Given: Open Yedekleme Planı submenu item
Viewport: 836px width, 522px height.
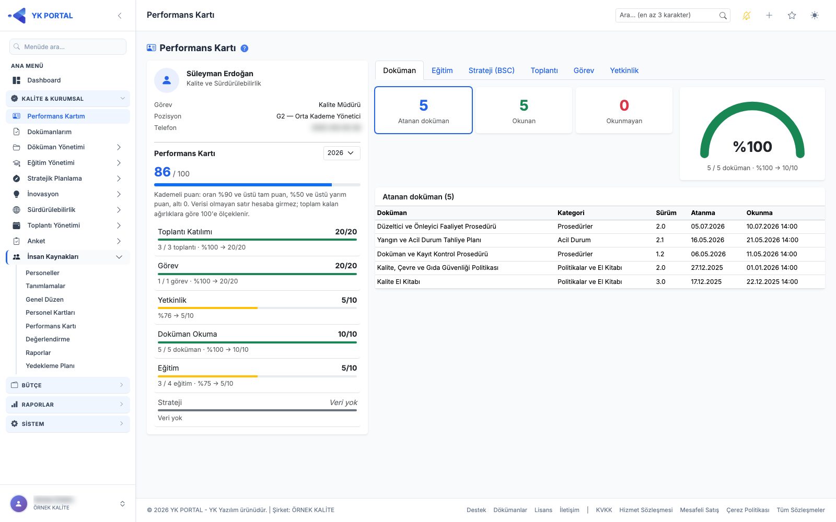Looking at the screenshot, I should pos(50,366).
